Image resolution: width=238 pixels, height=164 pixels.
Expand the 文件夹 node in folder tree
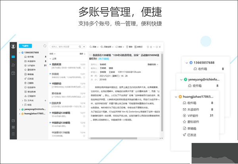coord(22,100)
